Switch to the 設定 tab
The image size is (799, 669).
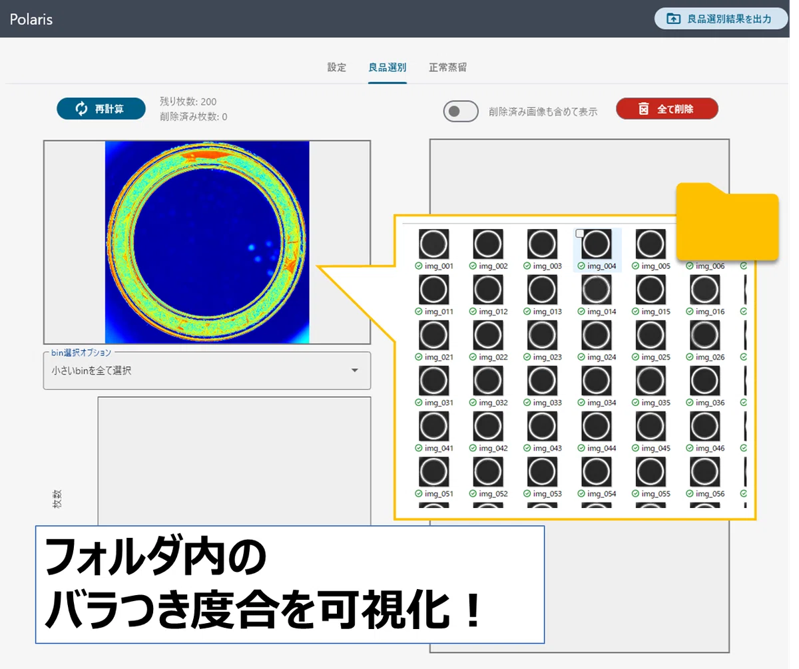337,67
